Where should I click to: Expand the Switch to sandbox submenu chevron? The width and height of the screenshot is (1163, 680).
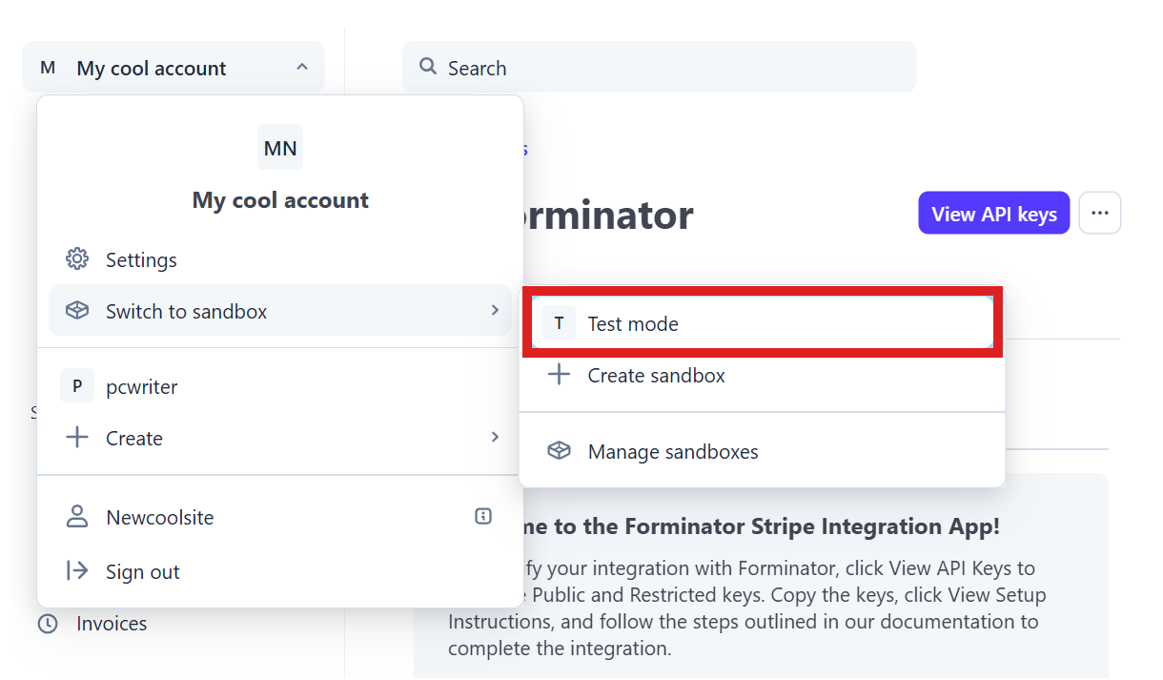click(x=495, y=310)
